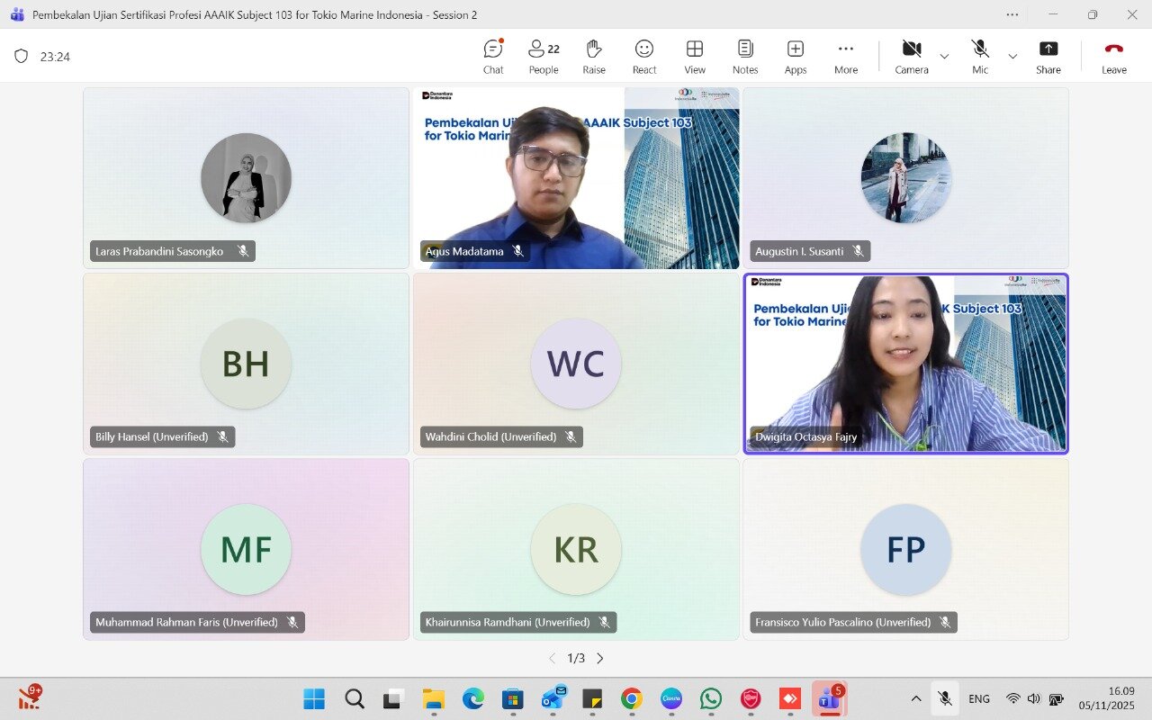Expand camera options dropdown arrow
The image size is (1152, 720).
944,56
